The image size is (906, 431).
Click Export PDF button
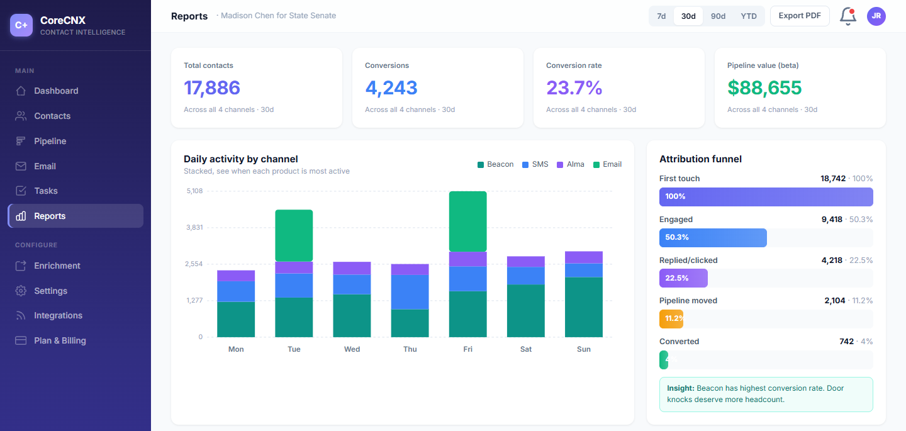tap(800, 16)
